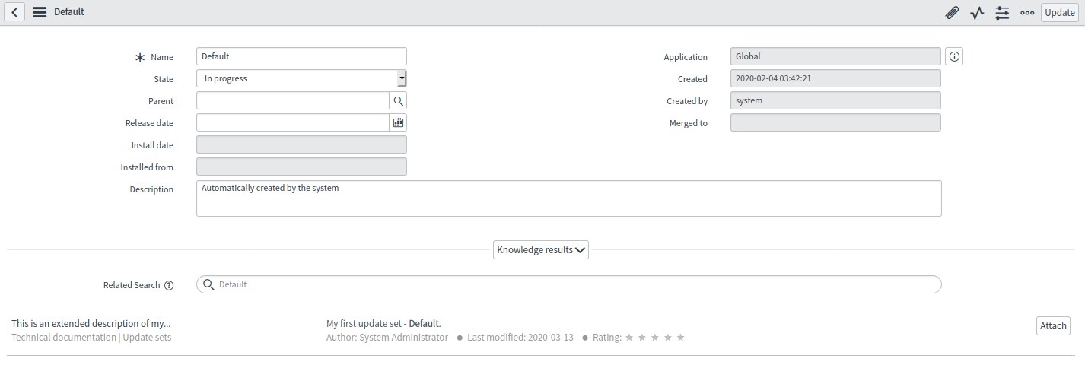Attach the knowledge result

click(1053, 325)
